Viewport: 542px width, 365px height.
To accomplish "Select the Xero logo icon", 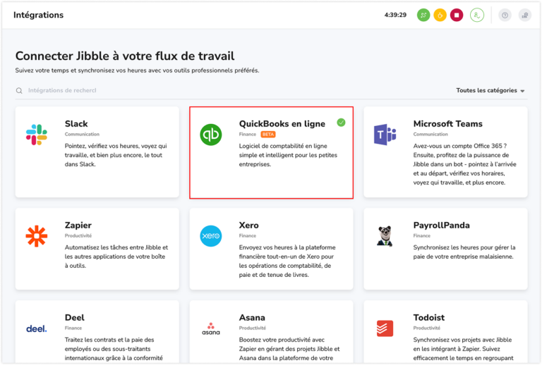I will [x=210, y=236].
